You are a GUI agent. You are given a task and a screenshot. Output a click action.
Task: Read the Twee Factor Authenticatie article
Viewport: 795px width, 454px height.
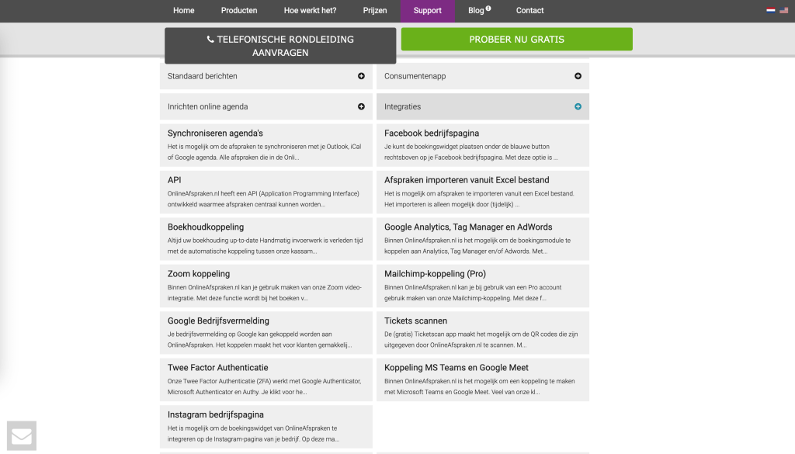(217, 368)
